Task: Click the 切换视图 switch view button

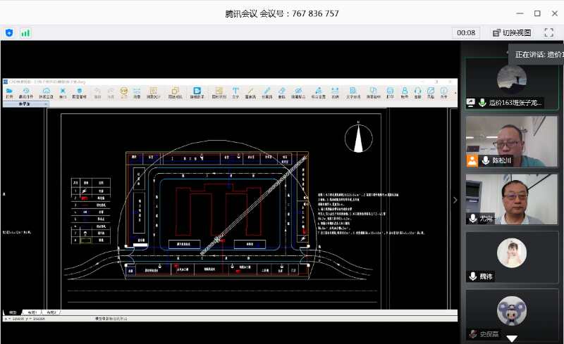Action: tap(512, 32)
